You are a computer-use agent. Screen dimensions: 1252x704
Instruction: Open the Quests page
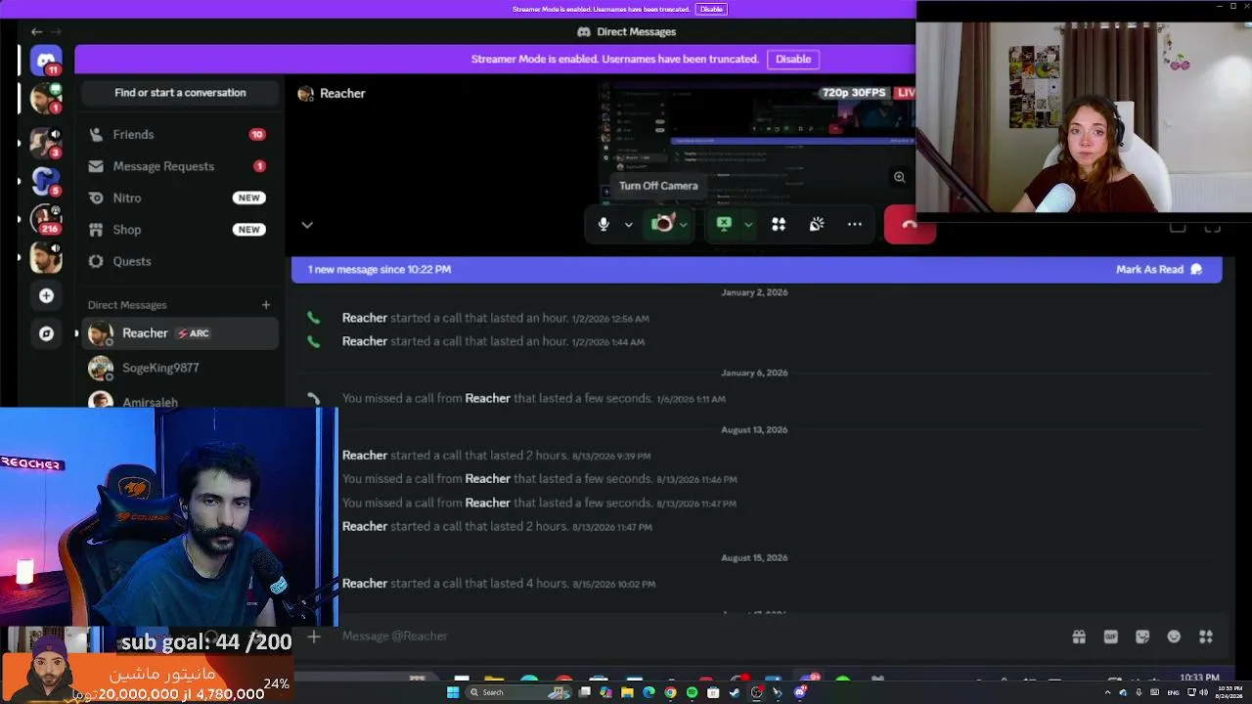(x=179, y=261)
